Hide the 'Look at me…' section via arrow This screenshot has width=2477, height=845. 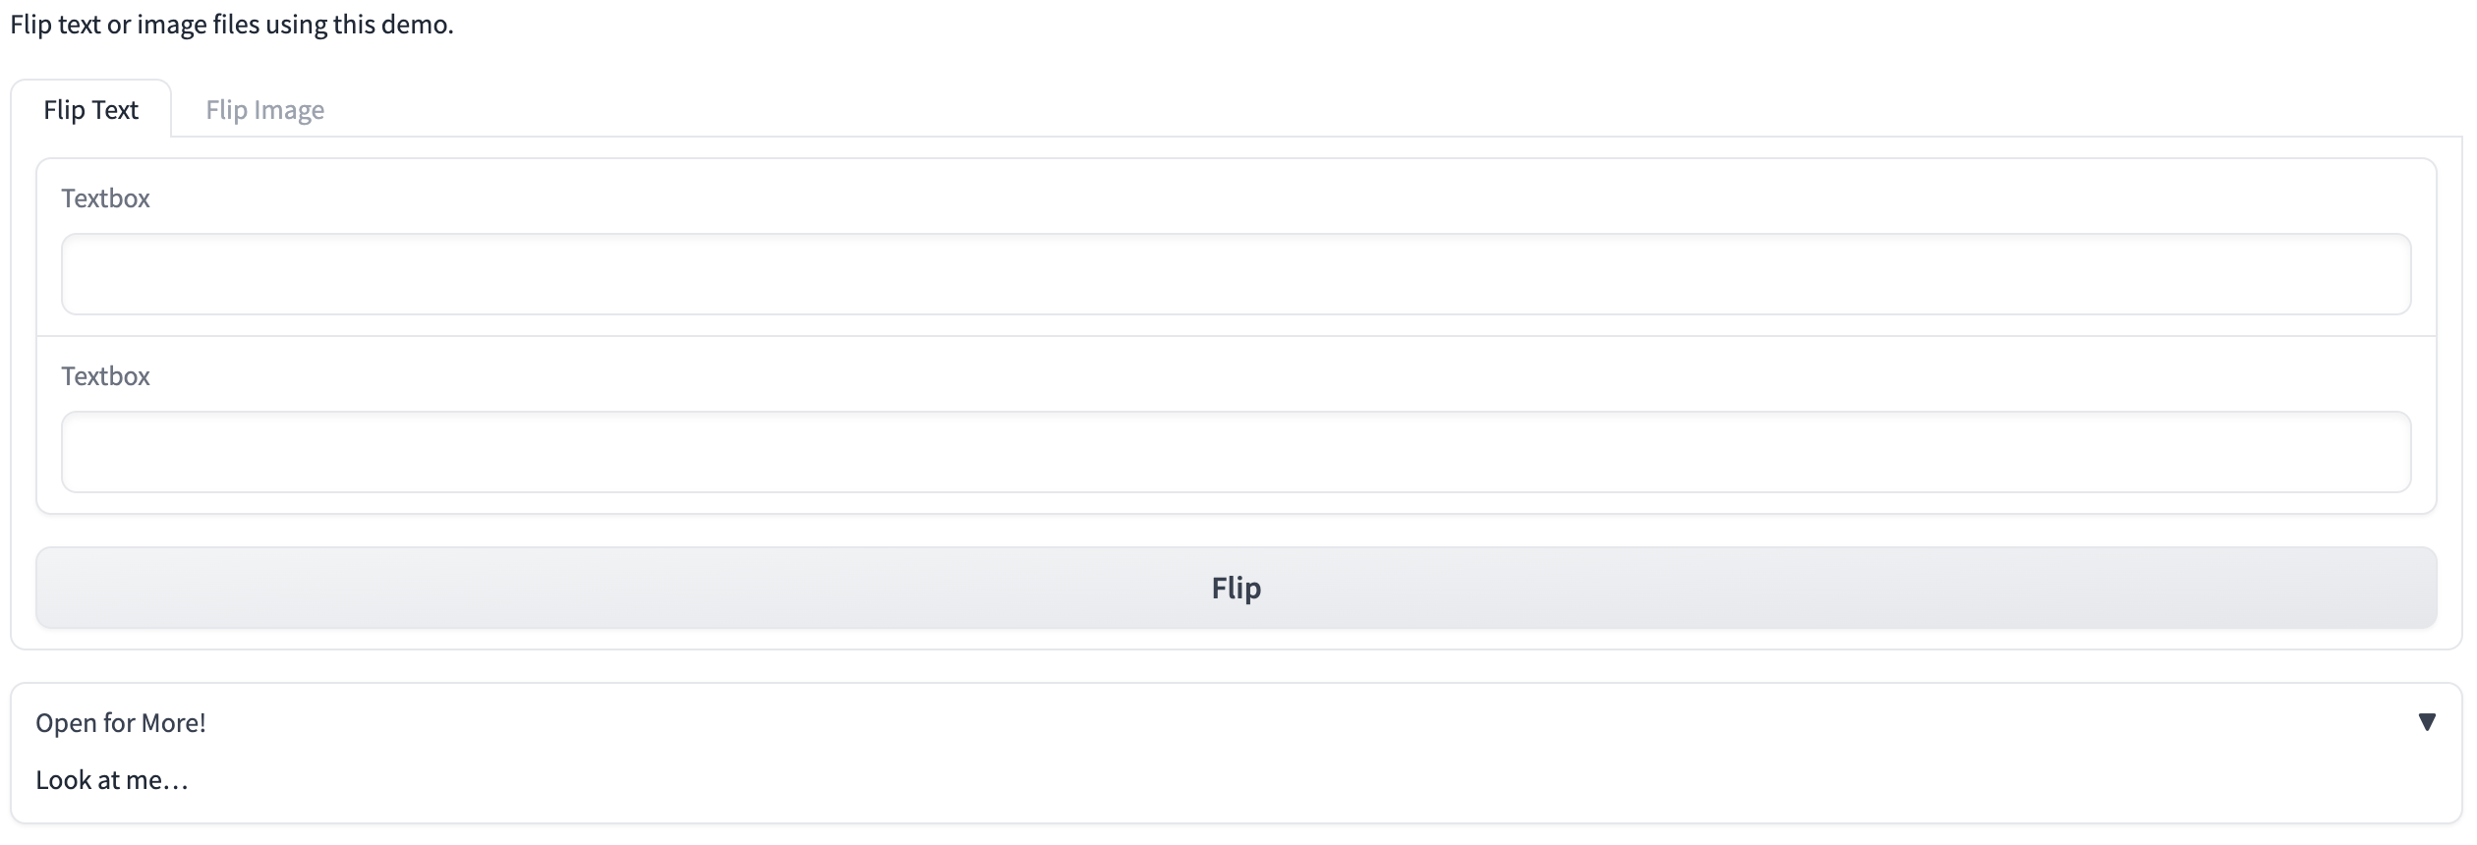2426,722
